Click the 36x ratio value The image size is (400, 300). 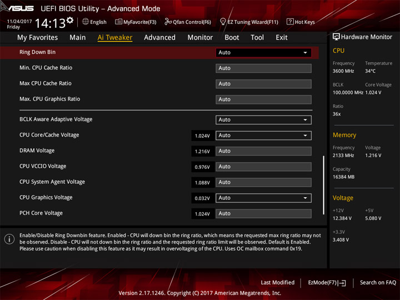coord(337,114)
